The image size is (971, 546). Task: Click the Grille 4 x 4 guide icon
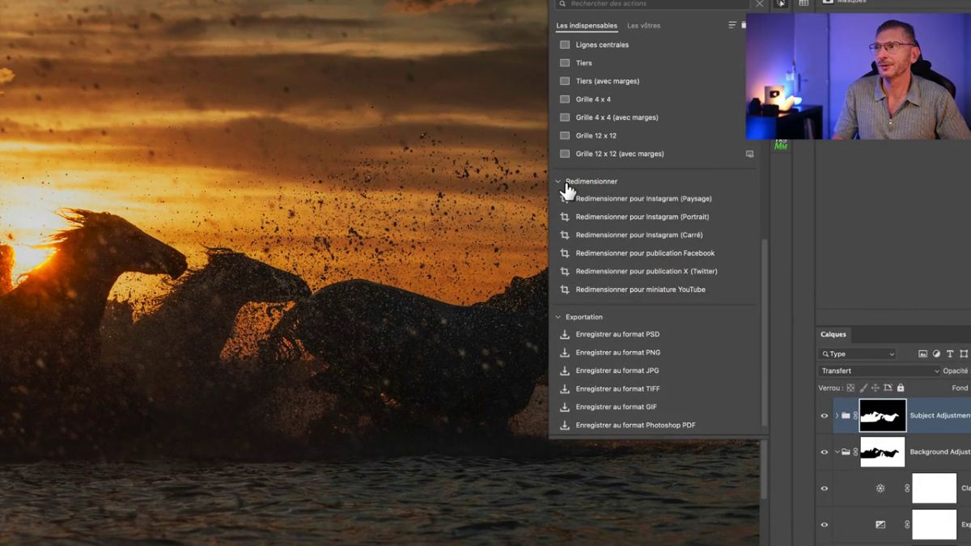(x=565, y=99)
